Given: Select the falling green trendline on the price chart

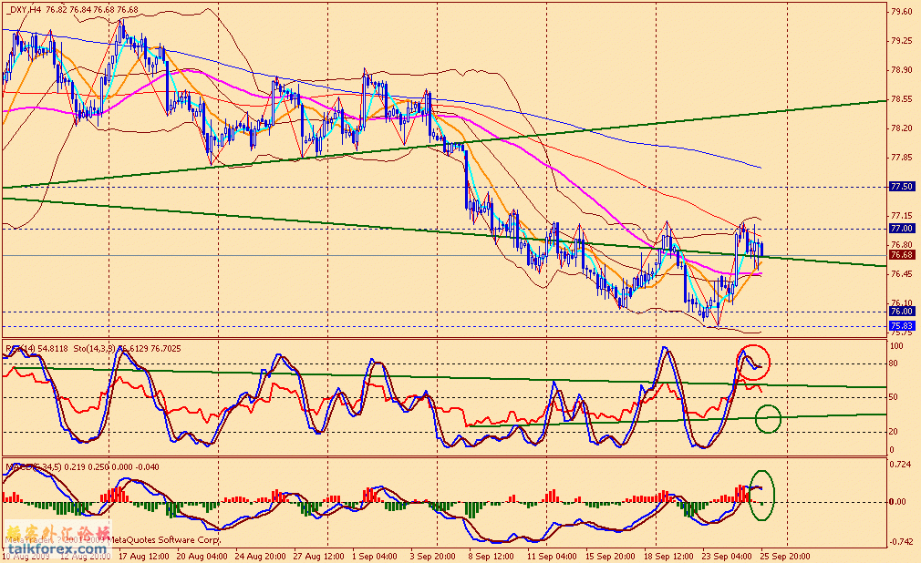Looking at the screenshot, I should (x=443, y=232).
